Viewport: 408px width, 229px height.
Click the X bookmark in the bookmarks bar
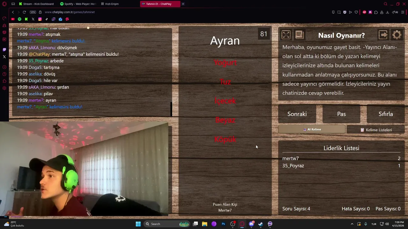click(33, 19)
